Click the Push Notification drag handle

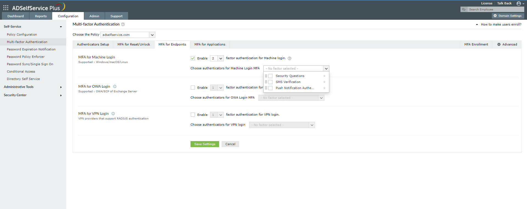pos(266,88)
